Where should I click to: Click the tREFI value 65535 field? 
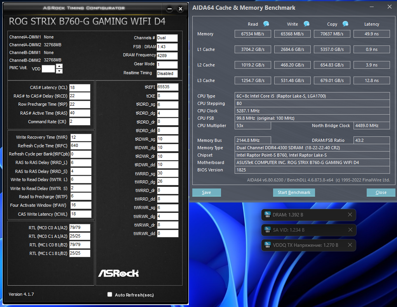point(167,87)
